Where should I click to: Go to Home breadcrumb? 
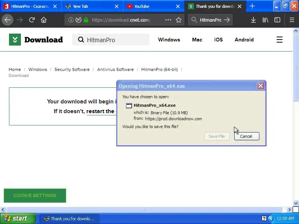[15, 69]
